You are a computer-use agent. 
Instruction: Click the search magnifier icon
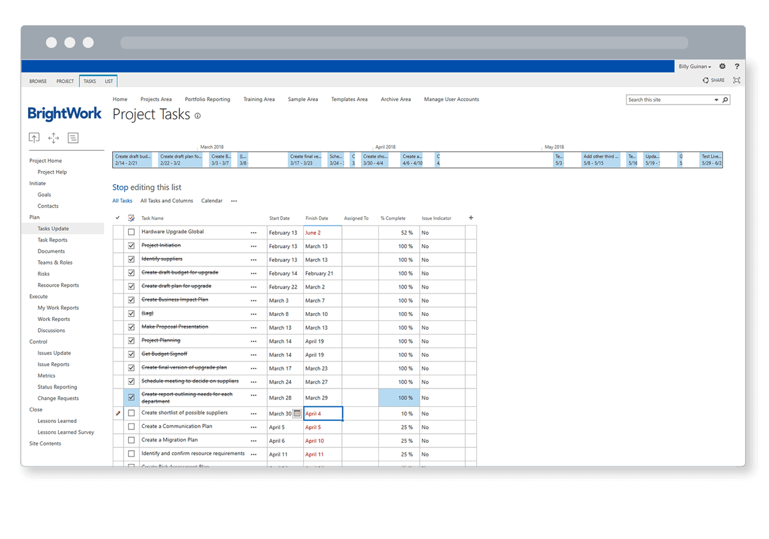725,100
